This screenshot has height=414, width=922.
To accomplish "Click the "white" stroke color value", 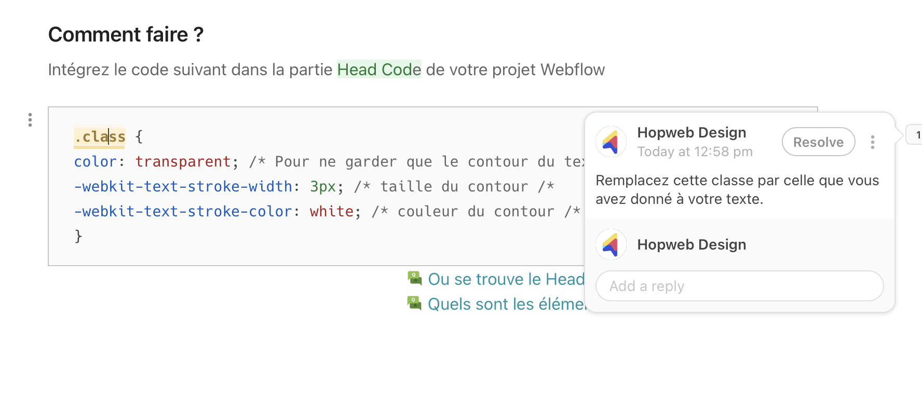I will tap(331, 212).
